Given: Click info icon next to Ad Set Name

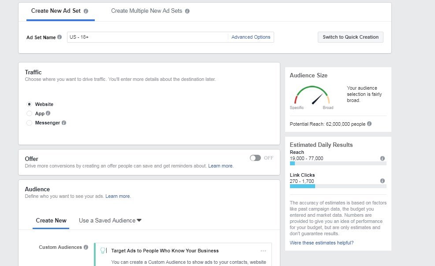Looking at the screenshot, I should coord(59,37).
